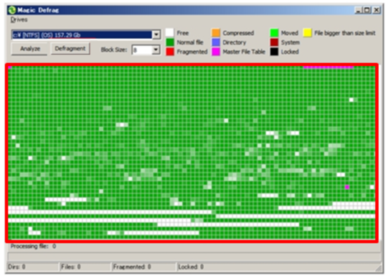This screenshot has height=278, width=391.
Task: Click the Analyze button
Action: 29,49
